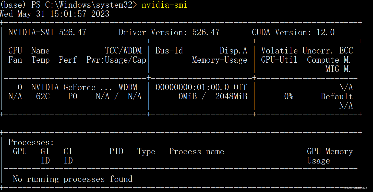Click the CI column header
373x192 pixels.
[x=68, y=152]
